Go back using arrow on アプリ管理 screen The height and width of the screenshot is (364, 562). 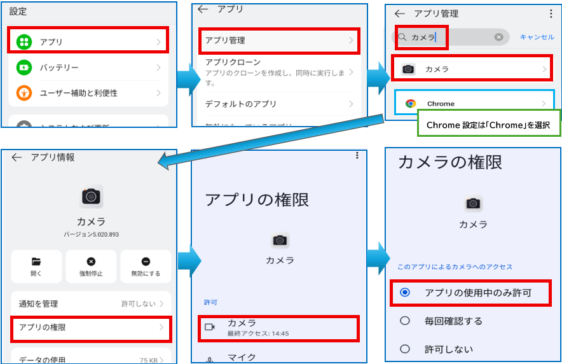[x=400, y=13]
